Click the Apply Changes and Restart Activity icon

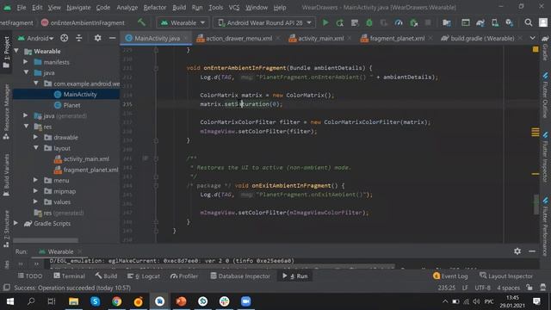[340, 23]
